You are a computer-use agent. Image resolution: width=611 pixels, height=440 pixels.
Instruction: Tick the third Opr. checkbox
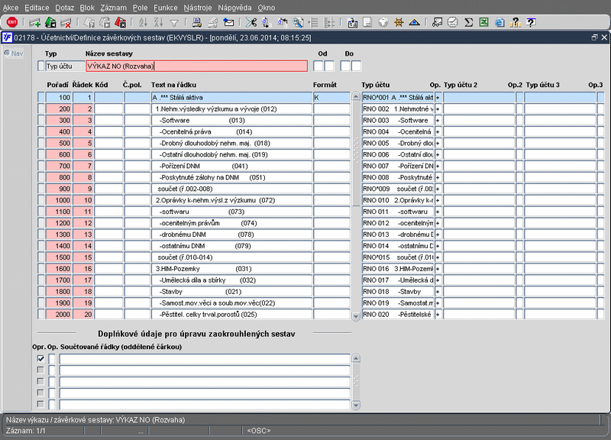[x=40, y=381]
